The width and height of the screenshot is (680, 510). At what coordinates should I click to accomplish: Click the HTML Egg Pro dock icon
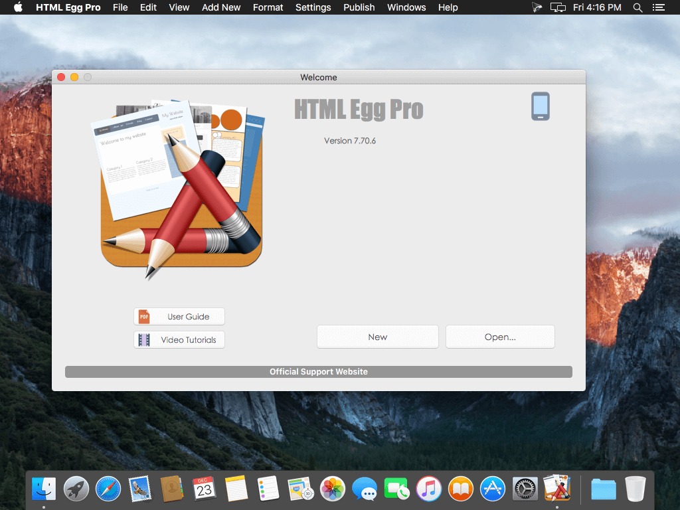click(x=557, y=489)
